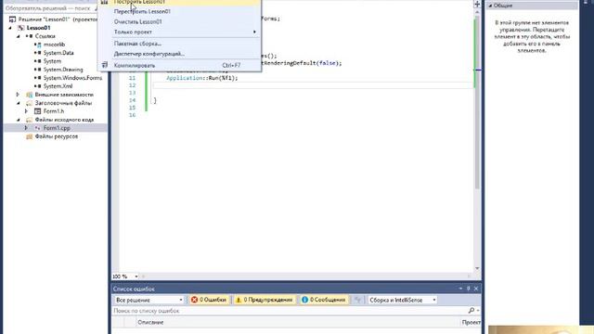Close the Список ошибок panel

476,289
